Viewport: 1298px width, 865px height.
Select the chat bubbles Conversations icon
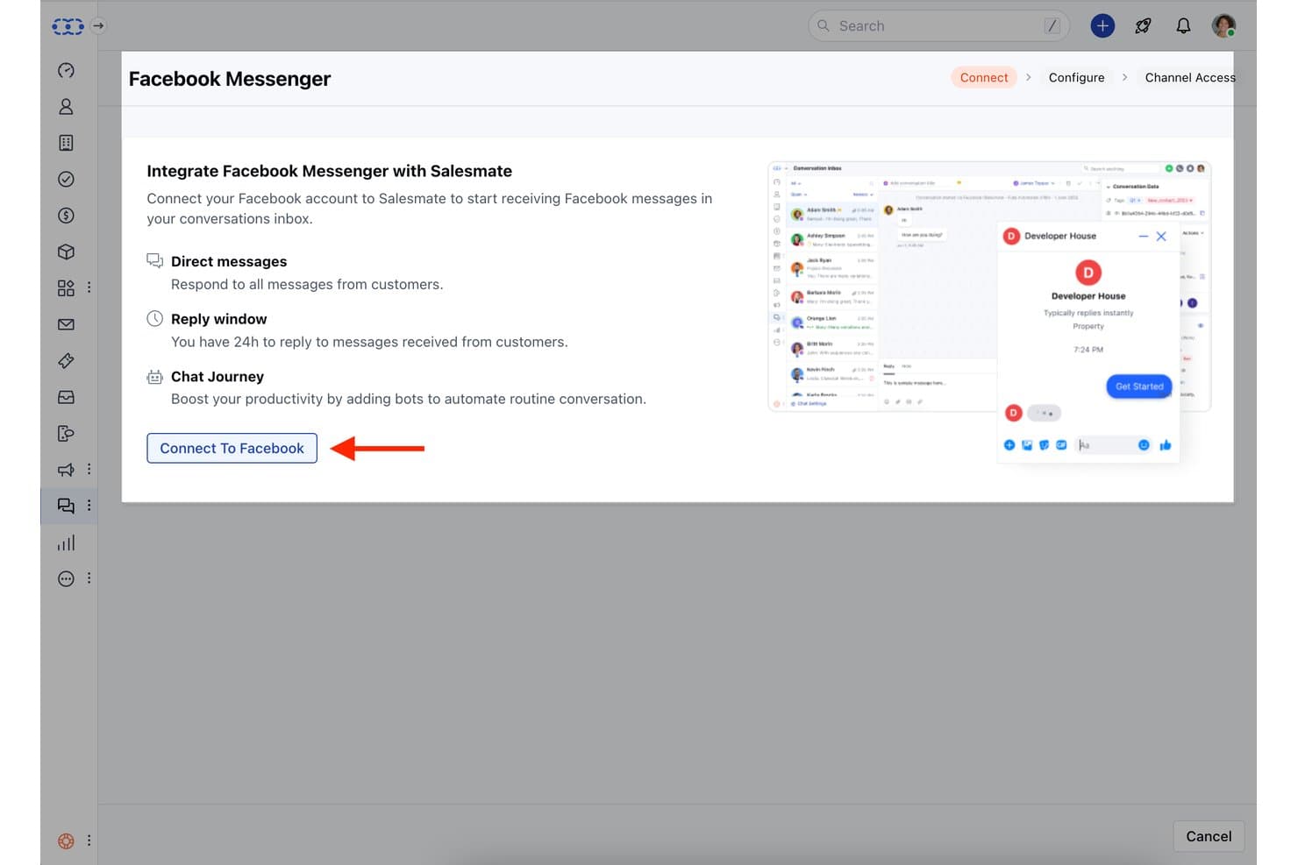(x=66, y=506)
